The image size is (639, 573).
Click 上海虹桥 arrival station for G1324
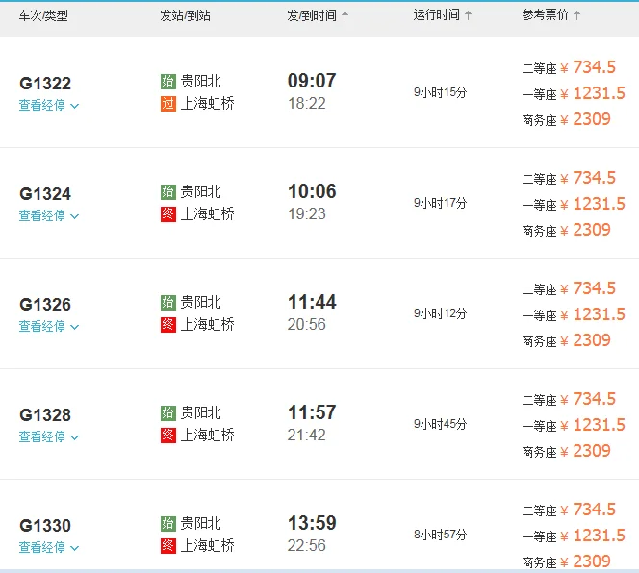208,214
